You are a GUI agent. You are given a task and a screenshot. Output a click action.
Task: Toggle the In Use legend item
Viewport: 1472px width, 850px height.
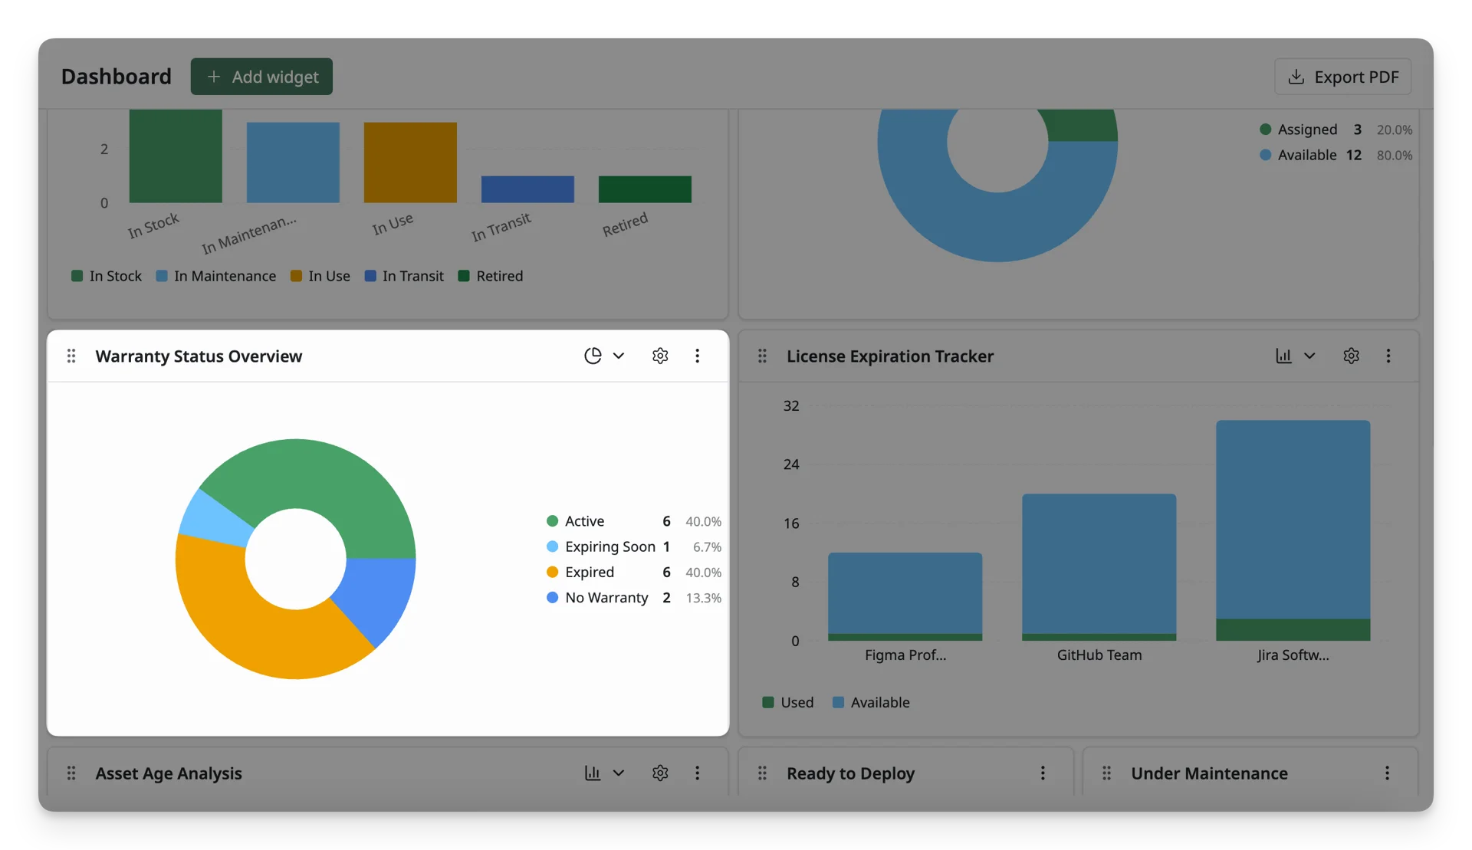pyautogui.click(x=320, y=276)
